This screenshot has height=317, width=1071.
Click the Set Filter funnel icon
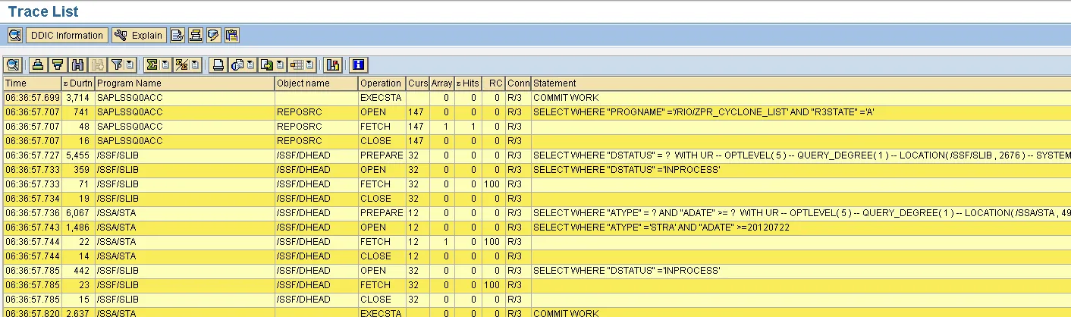[x=116, y=64]
